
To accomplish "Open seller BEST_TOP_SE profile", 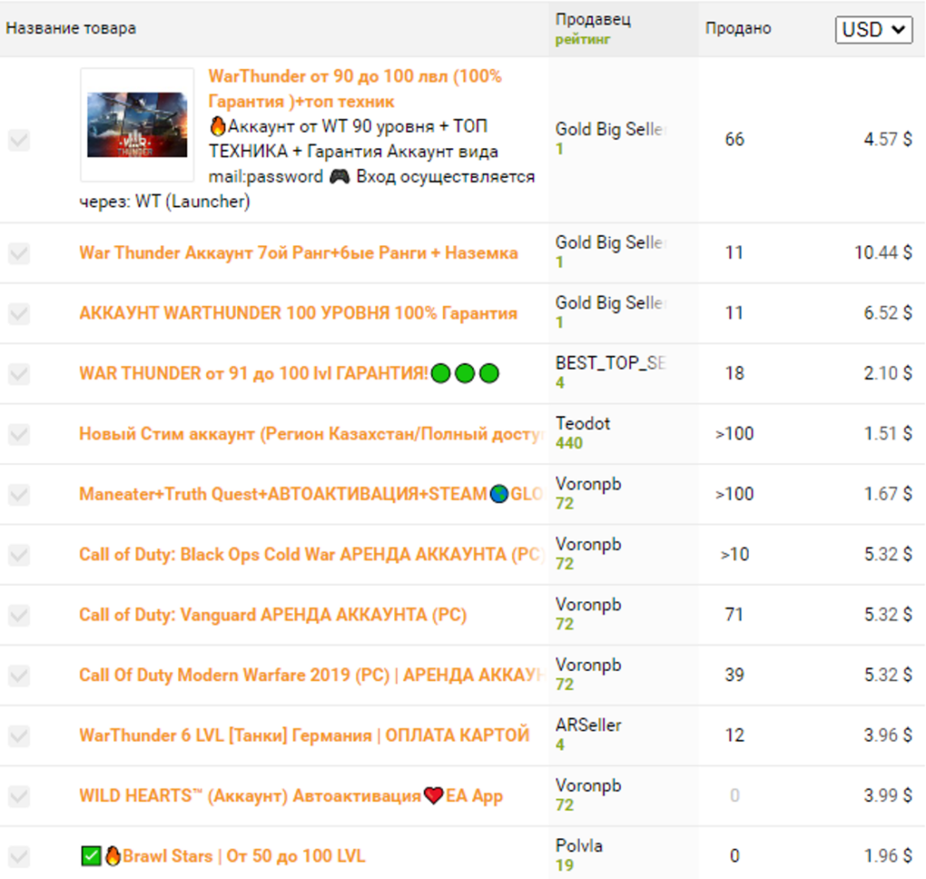I will 610,363.
